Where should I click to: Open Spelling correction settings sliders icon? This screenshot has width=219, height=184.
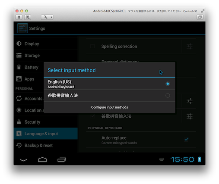click(x=190, y=46)
